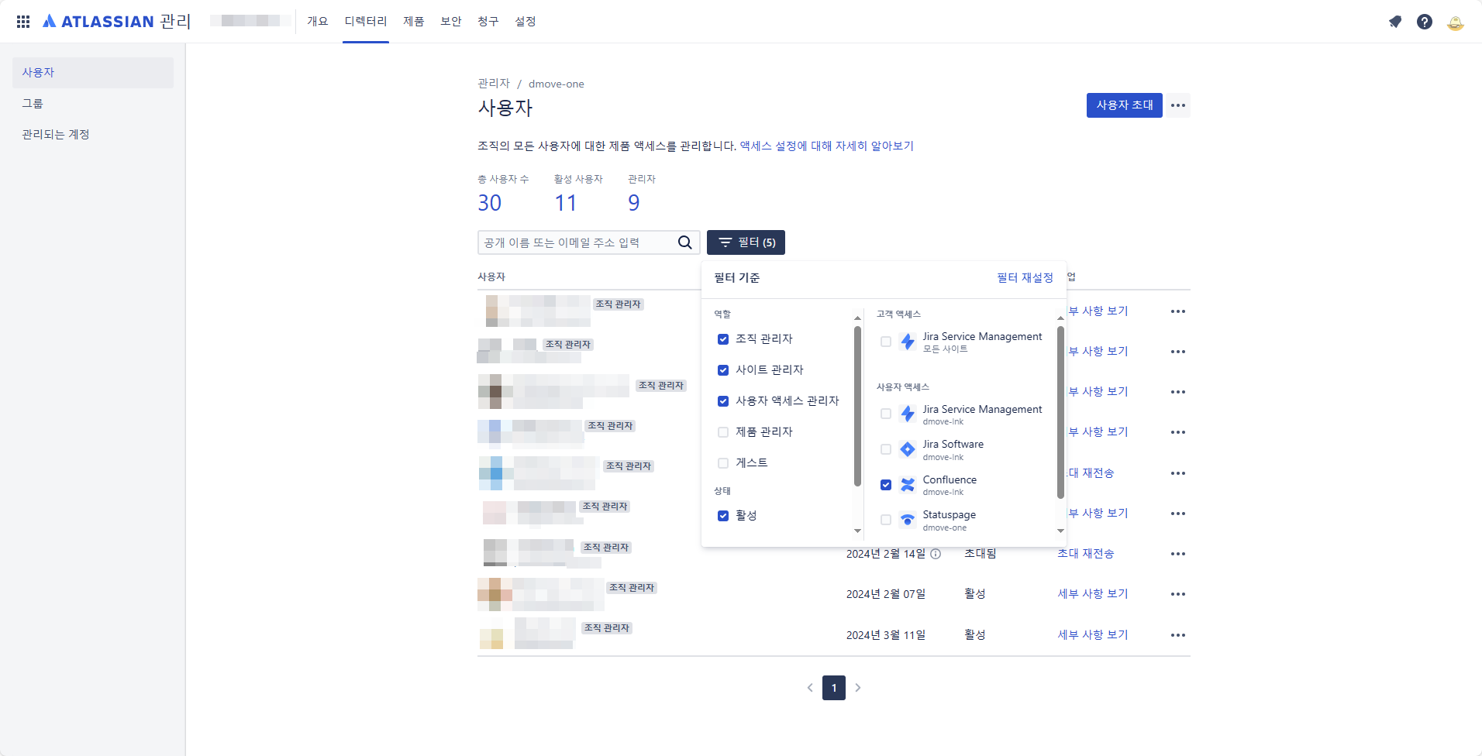Toggle 사용자 액세스 관리자 checkbox
The height and width of the screenshot is (756, 1482).
723,401
